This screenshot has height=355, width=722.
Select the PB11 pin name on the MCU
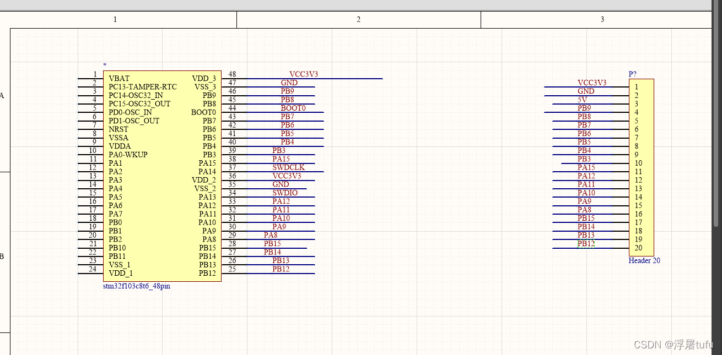pyautogui.click(x=117, y=256)
